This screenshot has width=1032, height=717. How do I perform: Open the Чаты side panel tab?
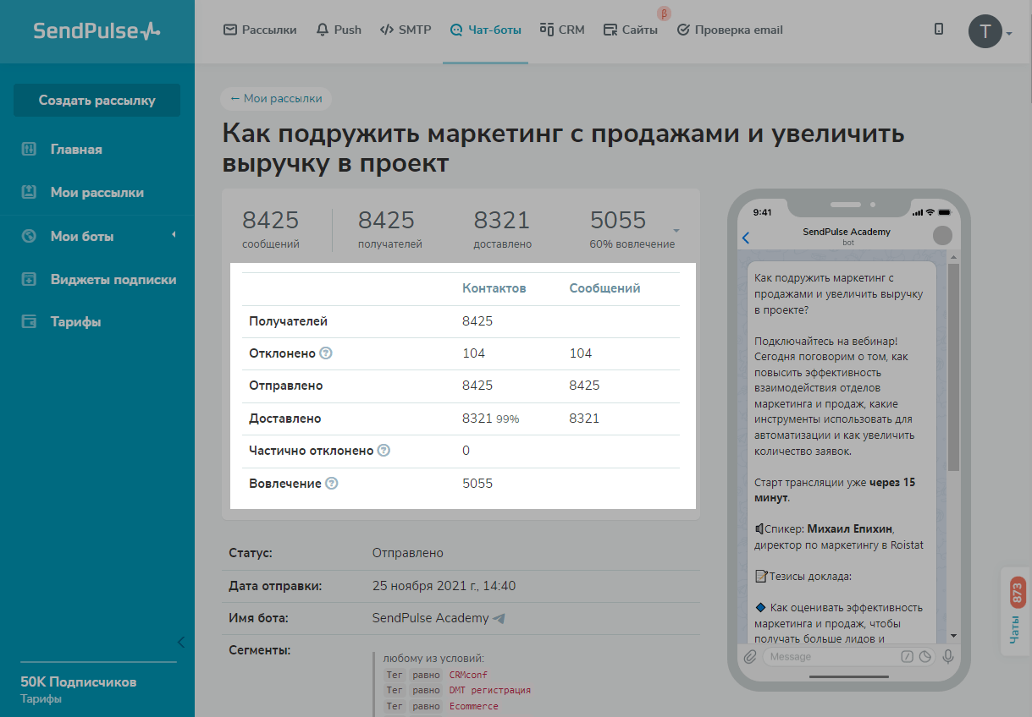(1017, 611)
